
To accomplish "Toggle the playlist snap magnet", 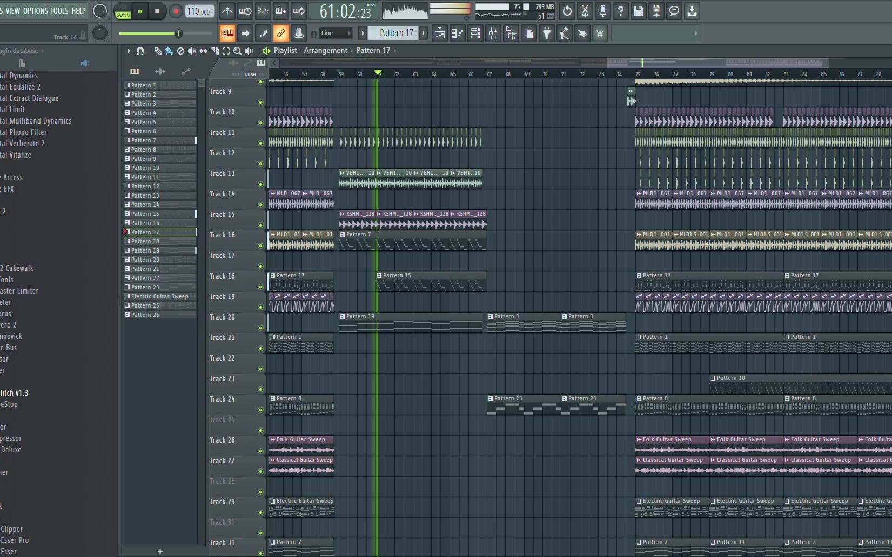I will pyautogui.click(x=140, y=51).
